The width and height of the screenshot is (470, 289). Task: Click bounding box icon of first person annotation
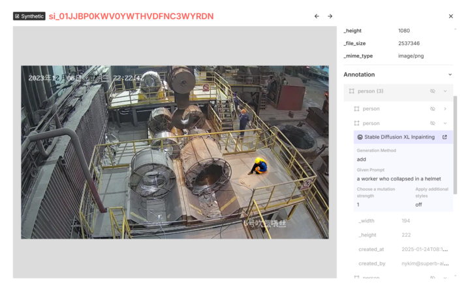point(356,109)
